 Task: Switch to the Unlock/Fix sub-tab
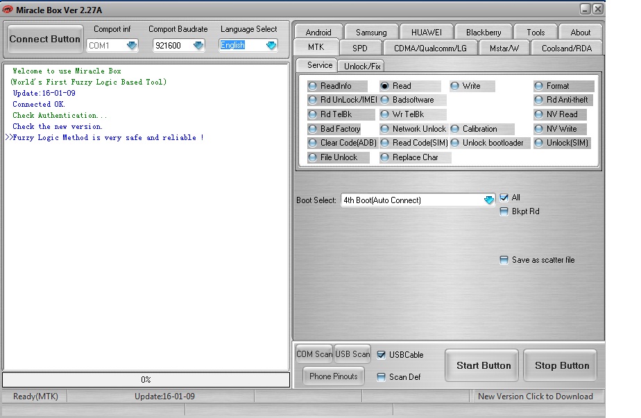click(362, 66)
